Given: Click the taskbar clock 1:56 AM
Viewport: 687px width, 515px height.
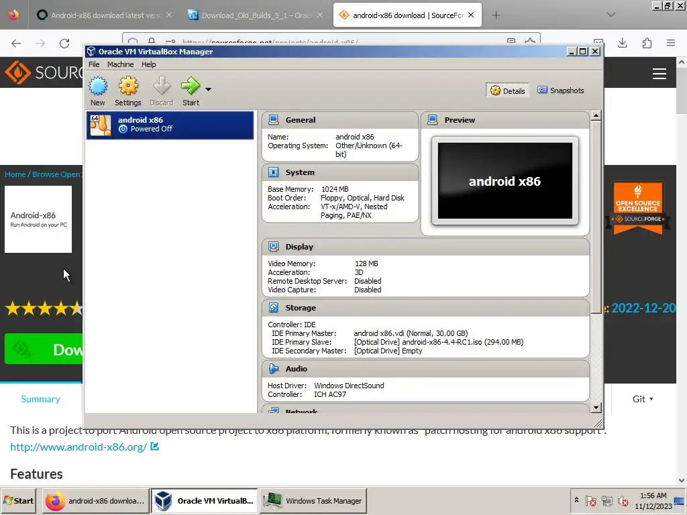Looking at the screenshot, I should (x=653, y=496).
